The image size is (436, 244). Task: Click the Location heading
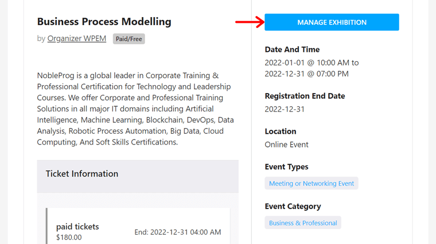click(281, 131)
